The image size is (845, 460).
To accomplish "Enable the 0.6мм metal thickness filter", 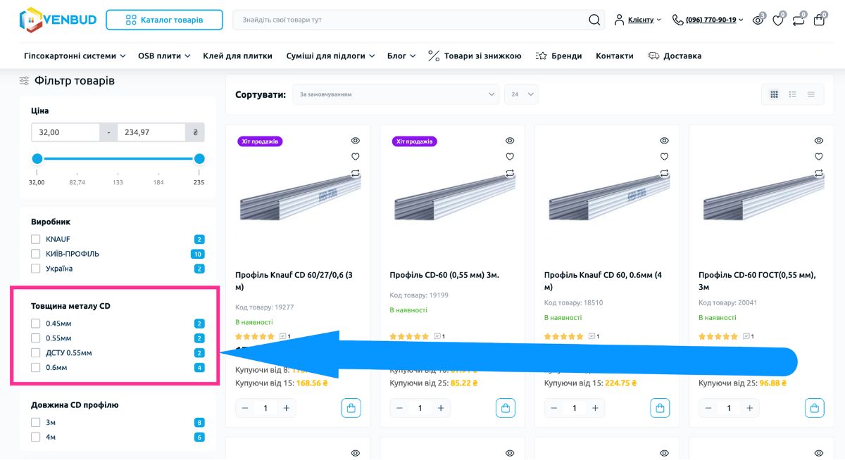I will pyautogui.click(x=36, y=368).
